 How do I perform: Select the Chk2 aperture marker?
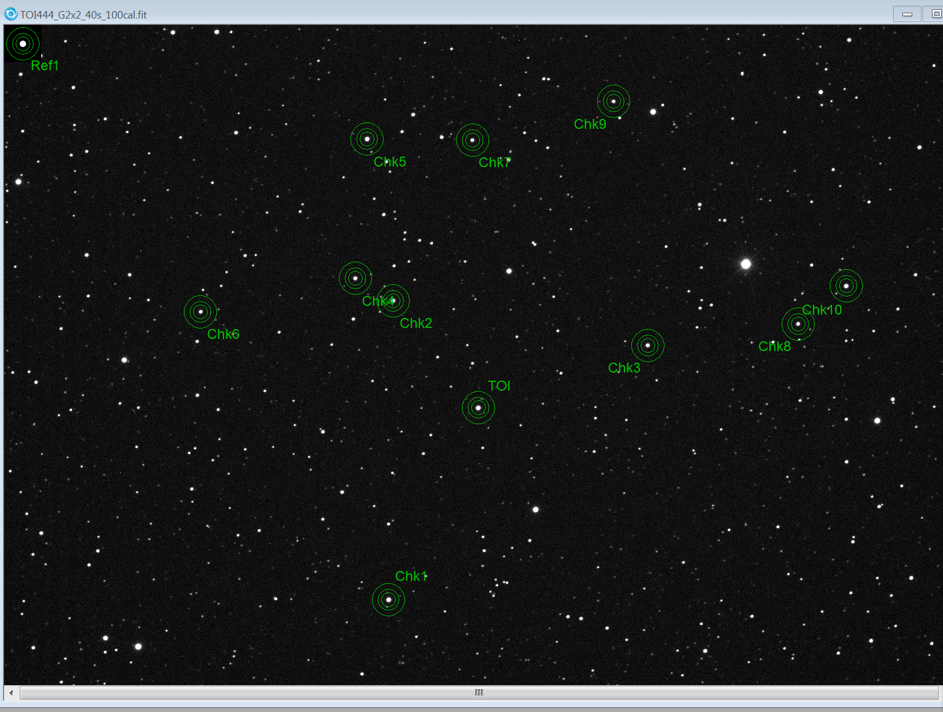[393, 301]
